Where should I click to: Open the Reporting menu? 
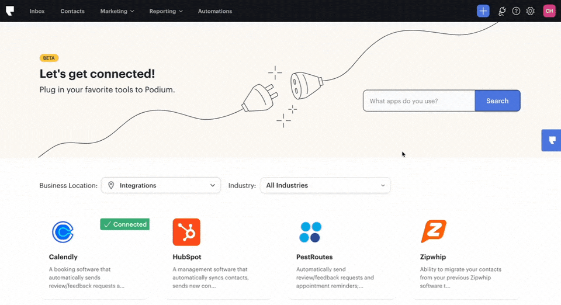[165, 11]
